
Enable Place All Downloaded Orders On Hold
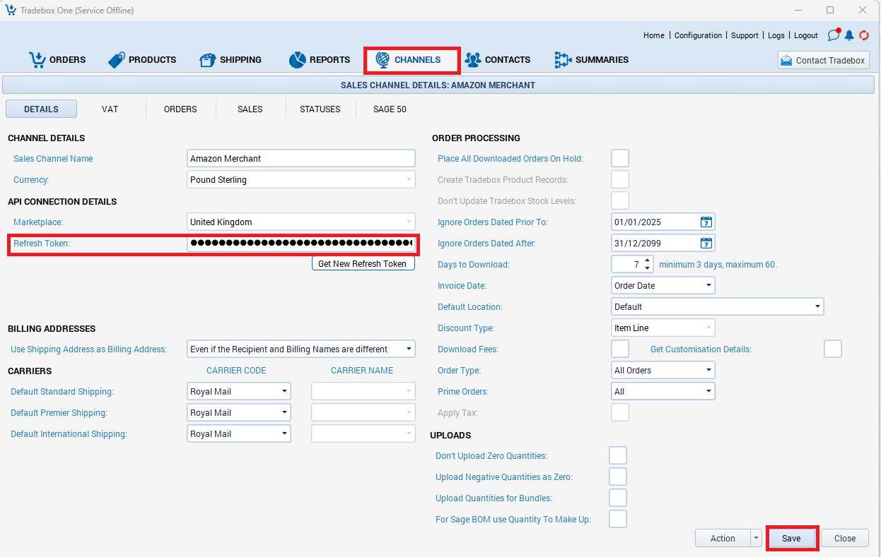click(620, 159)
